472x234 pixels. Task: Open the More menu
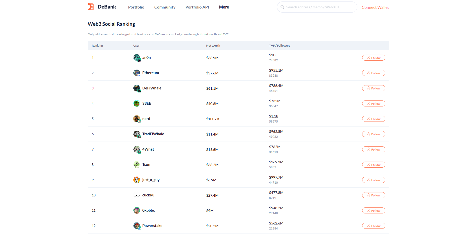point(224,7)
